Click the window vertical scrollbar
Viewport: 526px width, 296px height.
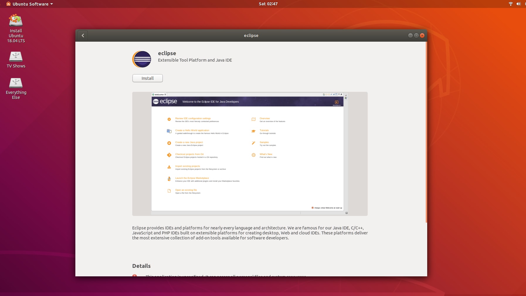[426, 132]
